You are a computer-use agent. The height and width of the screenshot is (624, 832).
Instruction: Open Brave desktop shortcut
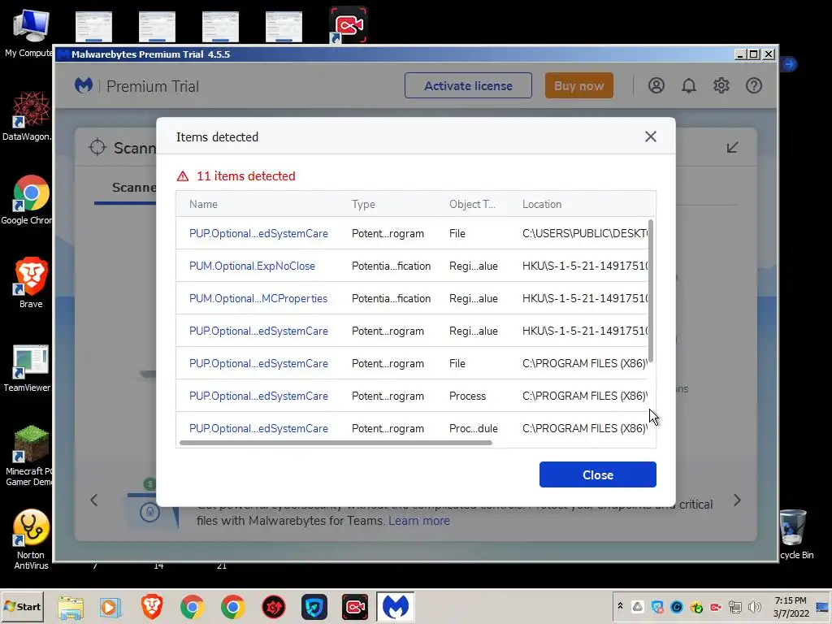[x=31, y=283]
